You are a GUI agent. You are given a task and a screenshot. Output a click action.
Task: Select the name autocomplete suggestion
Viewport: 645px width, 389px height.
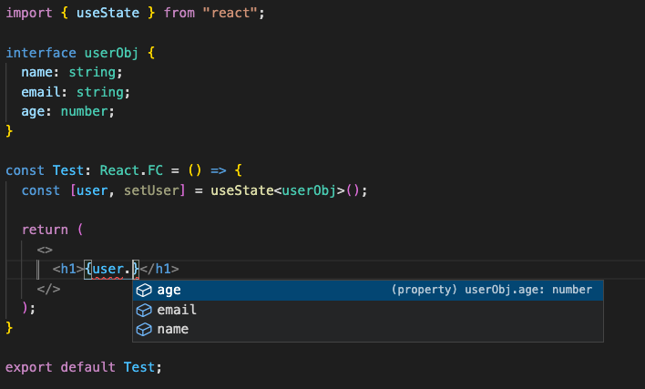[x=368, y=330]
